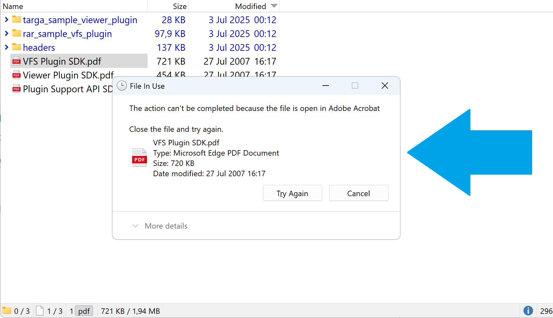Toggle sort order on Modified column
553x318 pixels.
click(250, 6)
